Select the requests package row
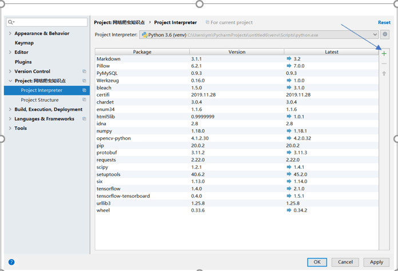The image size is (398, 271). tap(237, 160)
